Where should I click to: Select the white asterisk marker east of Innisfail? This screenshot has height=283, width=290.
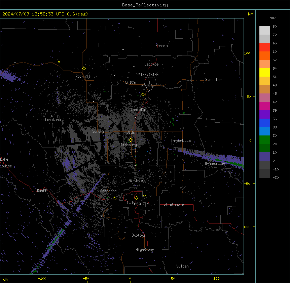click(169, 102)
